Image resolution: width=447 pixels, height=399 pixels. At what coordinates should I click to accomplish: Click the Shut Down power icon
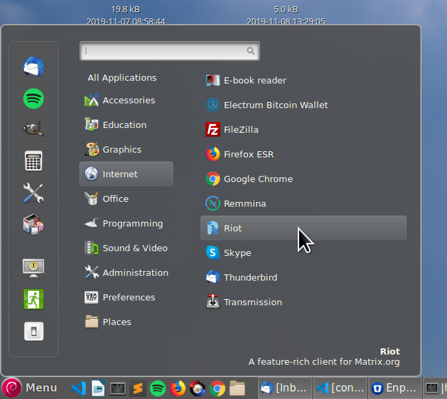pyautogui.click(x=34, y=330)
